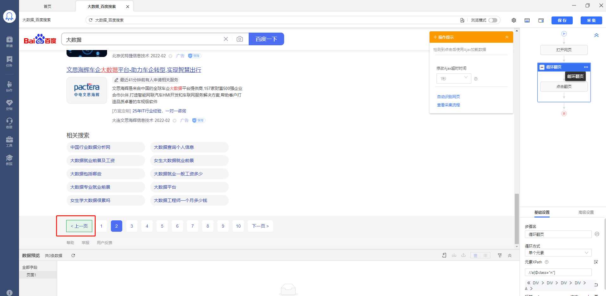The height and width of the screenshot is (296, 606).
Task: Collapse the 操作提示 tips panel
Action: coord(507,37)
